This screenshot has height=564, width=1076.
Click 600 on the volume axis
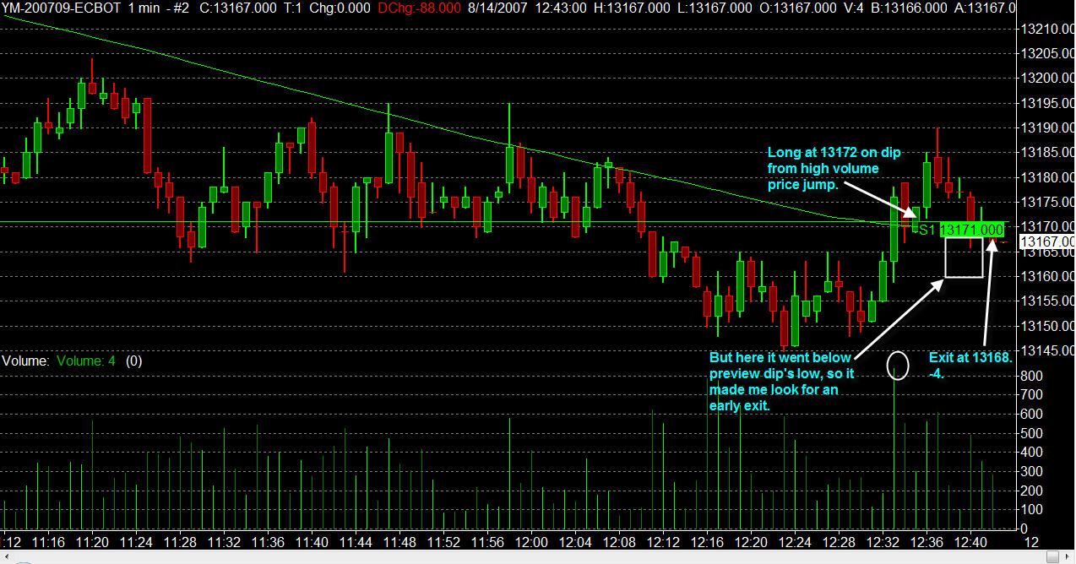pyautogui.click(x=1031, y=414)
